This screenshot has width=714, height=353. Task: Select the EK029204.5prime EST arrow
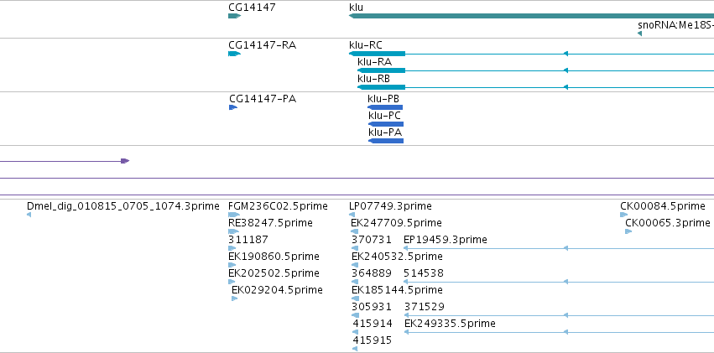pos(235,298)
